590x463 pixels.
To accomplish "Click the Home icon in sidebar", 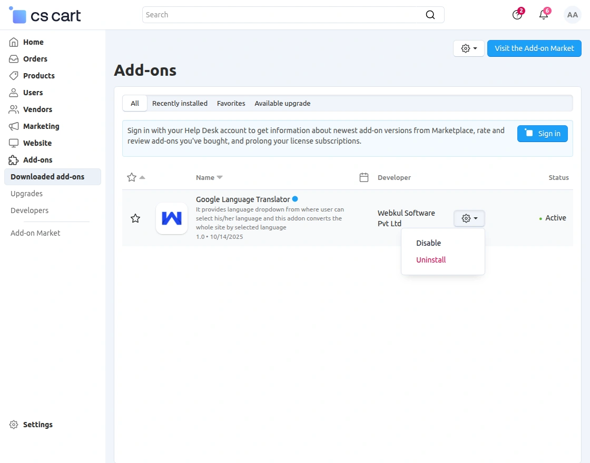I will pos(14,42).
